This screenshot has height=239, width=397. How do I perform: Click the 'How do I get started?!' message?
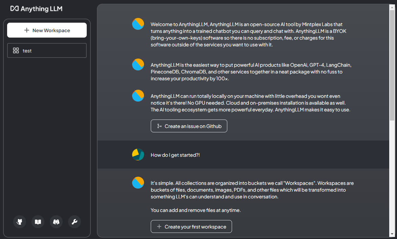click(175, 155)
